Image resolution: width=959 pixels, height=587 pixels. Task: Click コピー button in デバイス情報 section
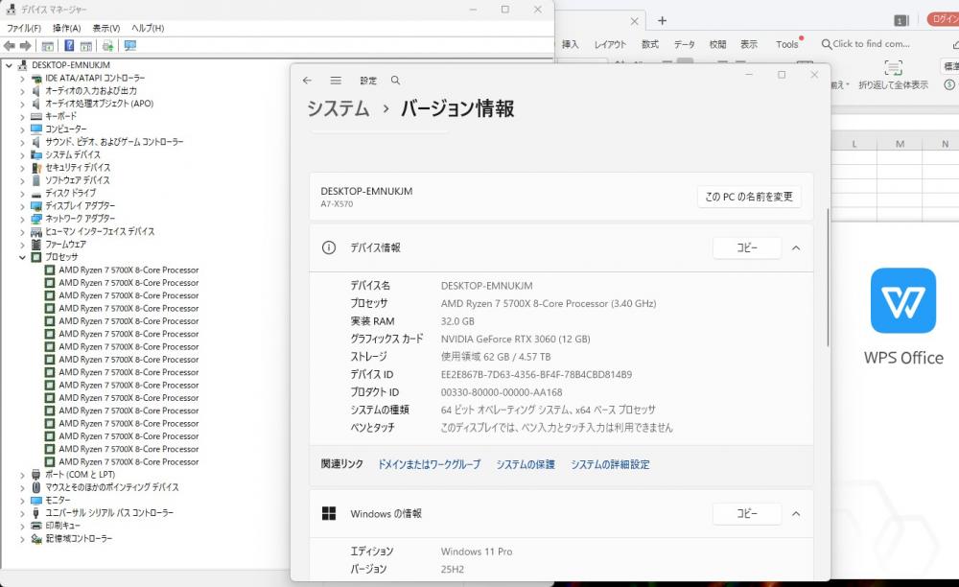click(747, 247)
